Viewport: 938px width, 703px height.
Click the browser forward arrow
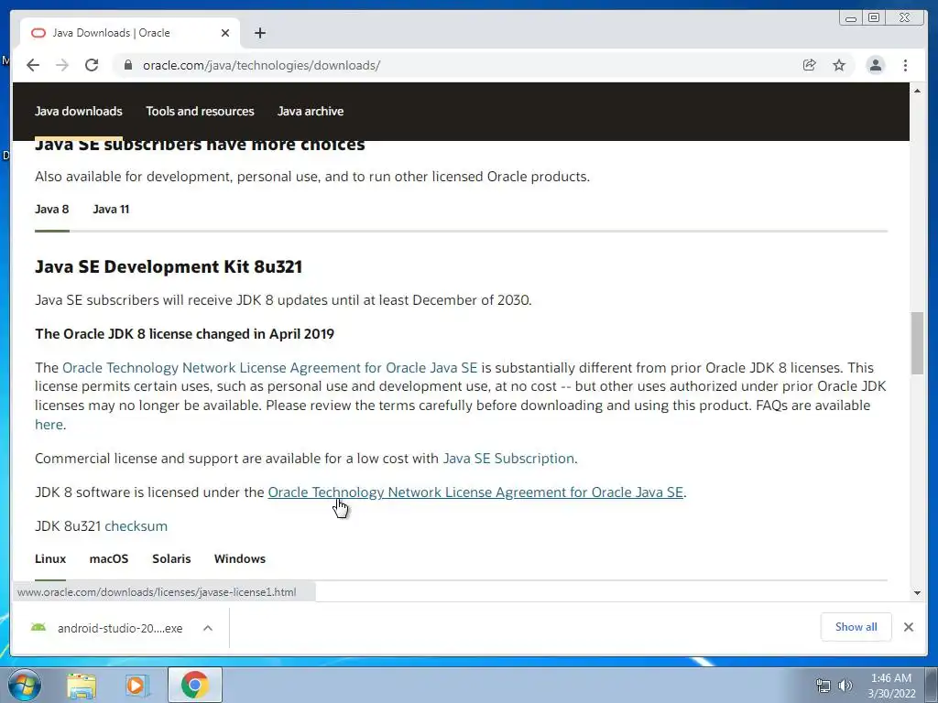[x=62, y=65]
